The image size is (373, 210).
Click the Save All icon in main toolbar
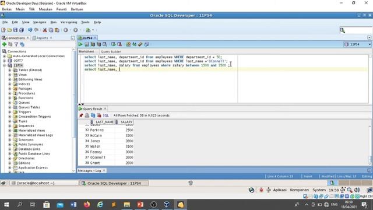pos(22,30)
